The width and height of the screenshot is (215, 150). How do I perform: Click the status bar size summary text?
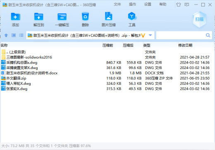(46, 146)
